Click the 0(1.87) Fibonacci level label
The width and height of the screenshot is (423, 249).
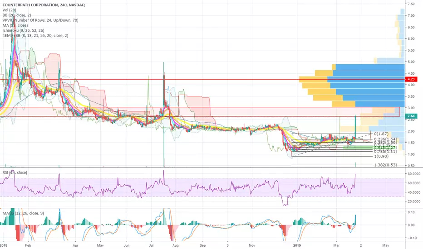point(381,134)
